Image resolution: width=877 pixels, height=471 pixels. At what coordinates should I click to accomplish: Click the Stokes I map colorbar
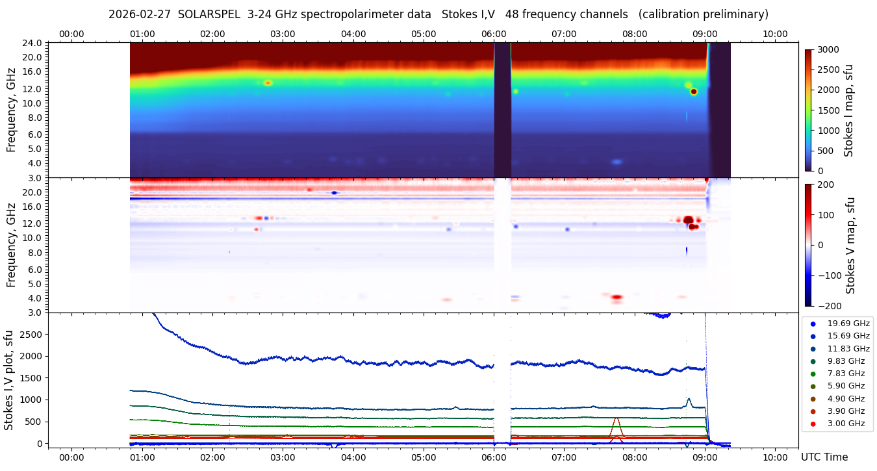pos(808,110)
